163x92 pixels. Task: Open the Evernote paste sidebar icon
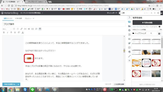pyautogui.click(x=129, y=52)
